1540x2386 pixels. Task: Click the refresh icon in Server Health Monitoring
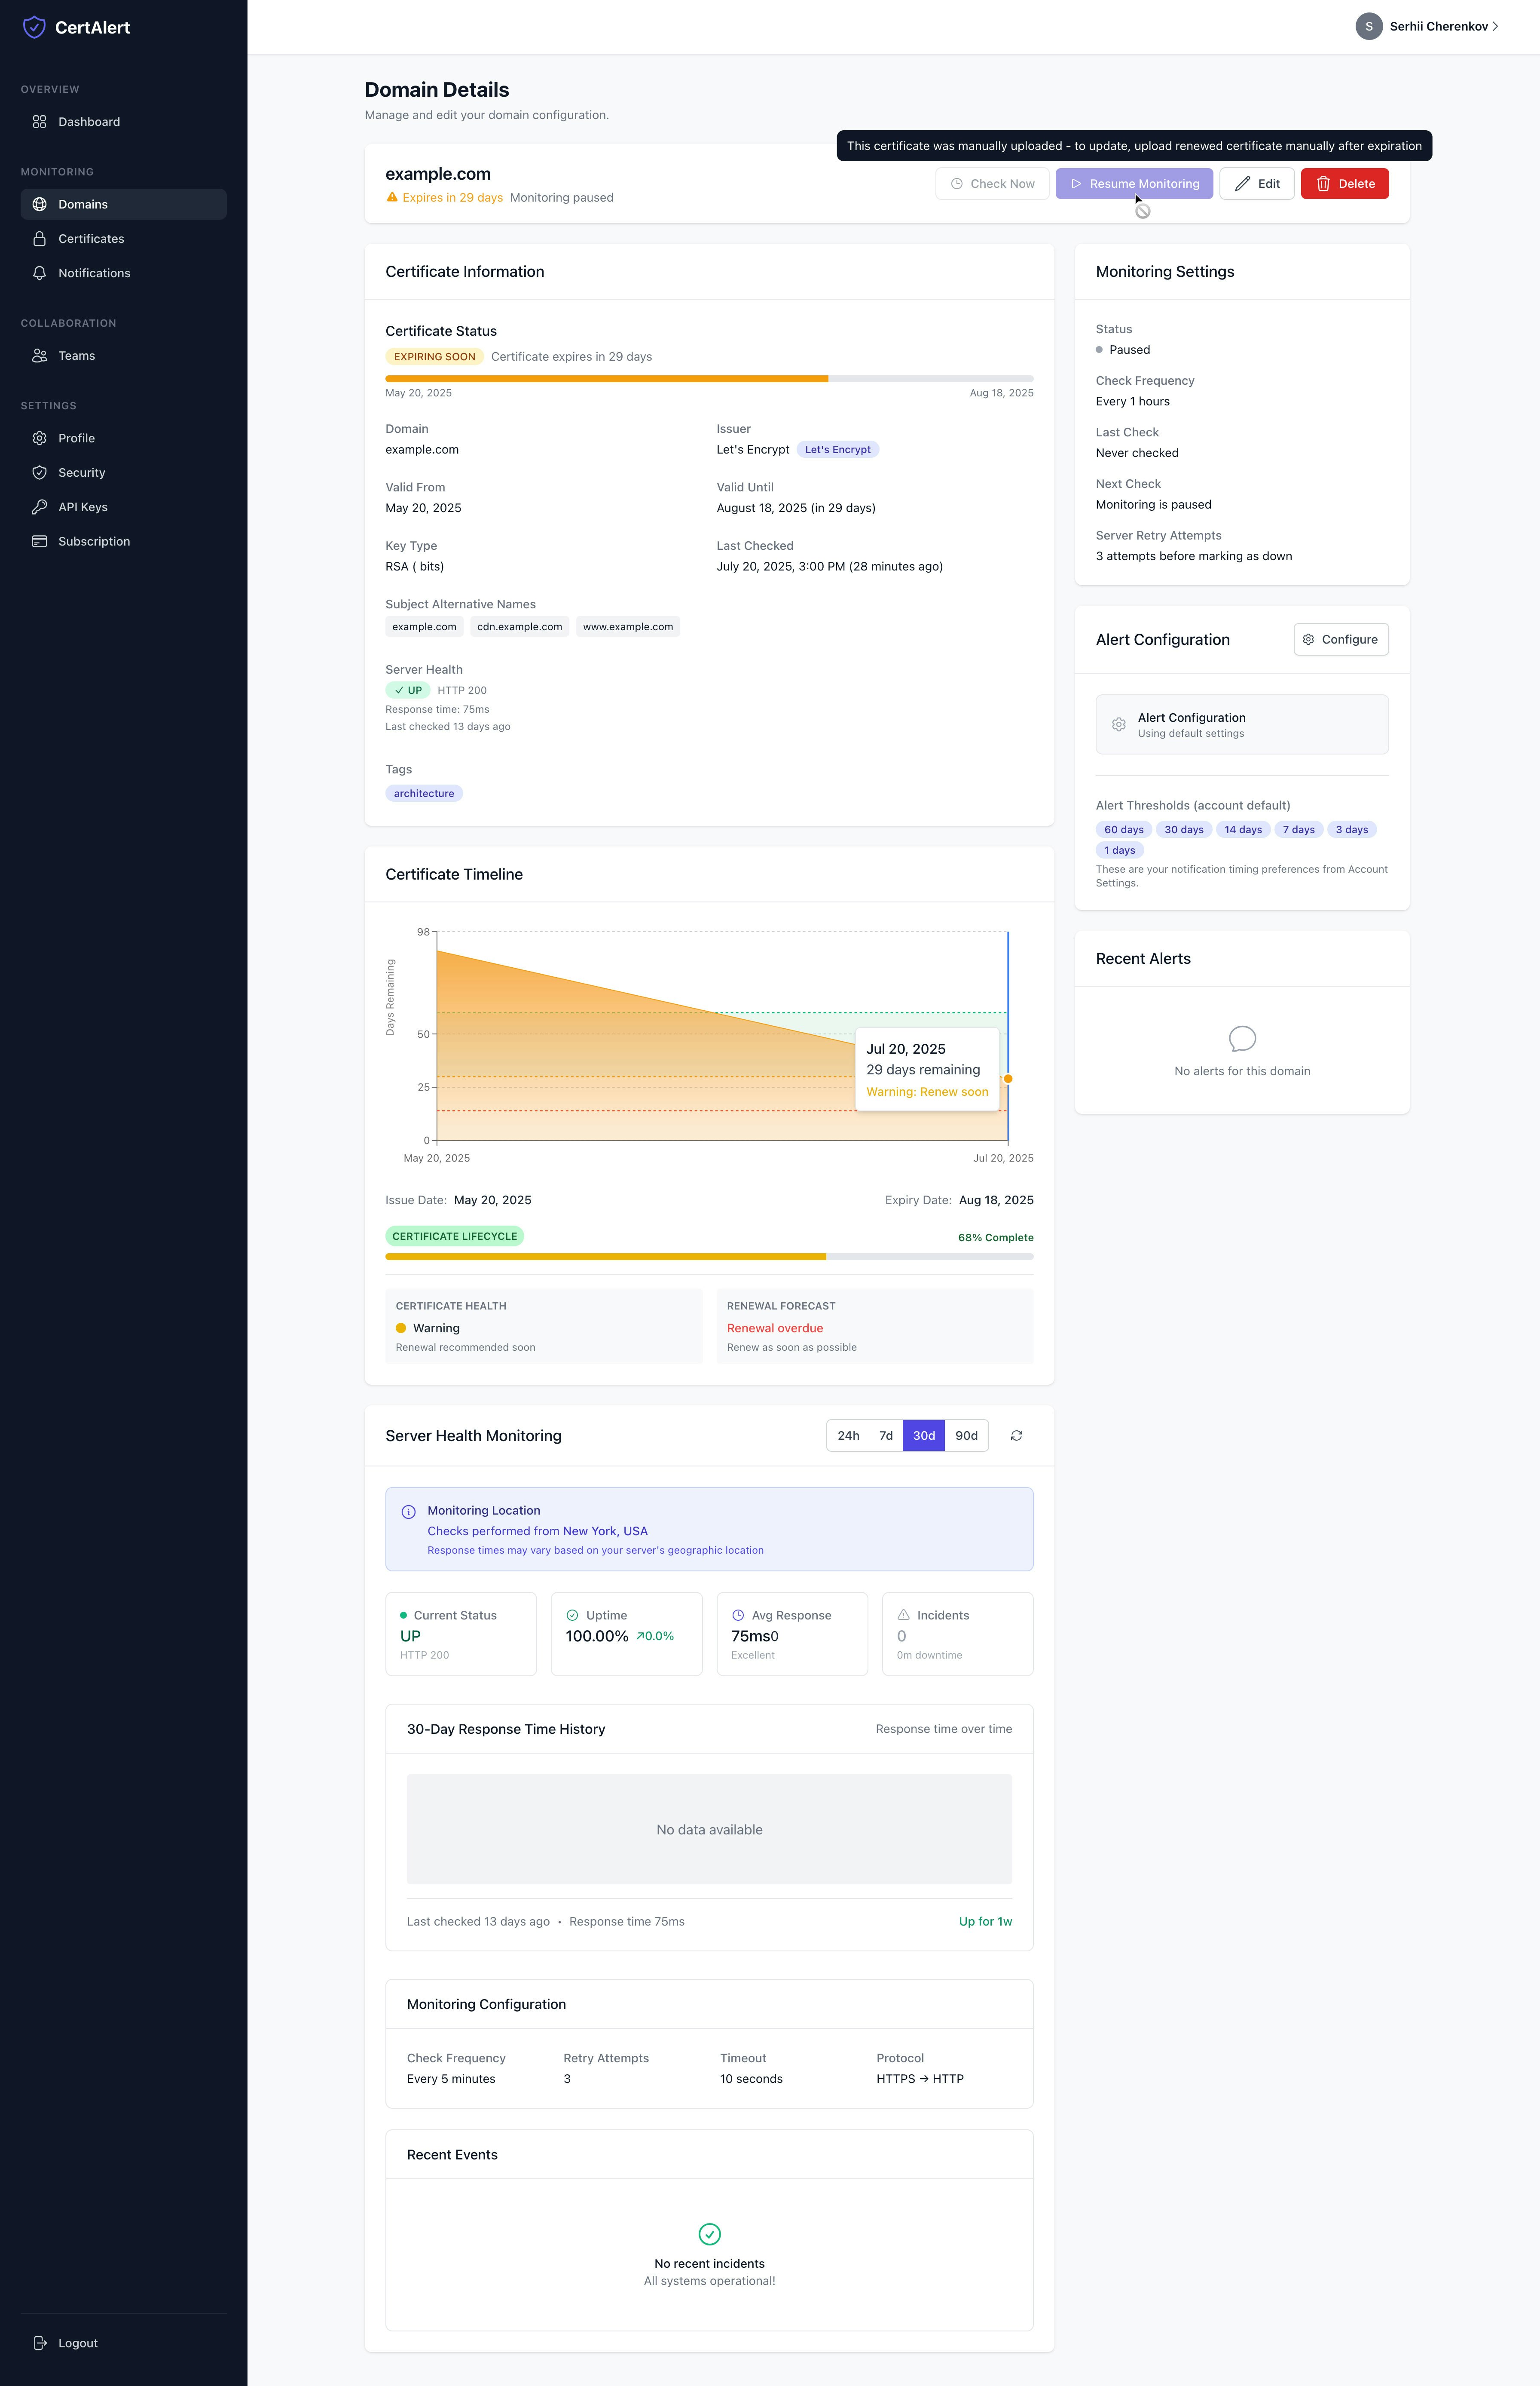coord(1016,1435)
